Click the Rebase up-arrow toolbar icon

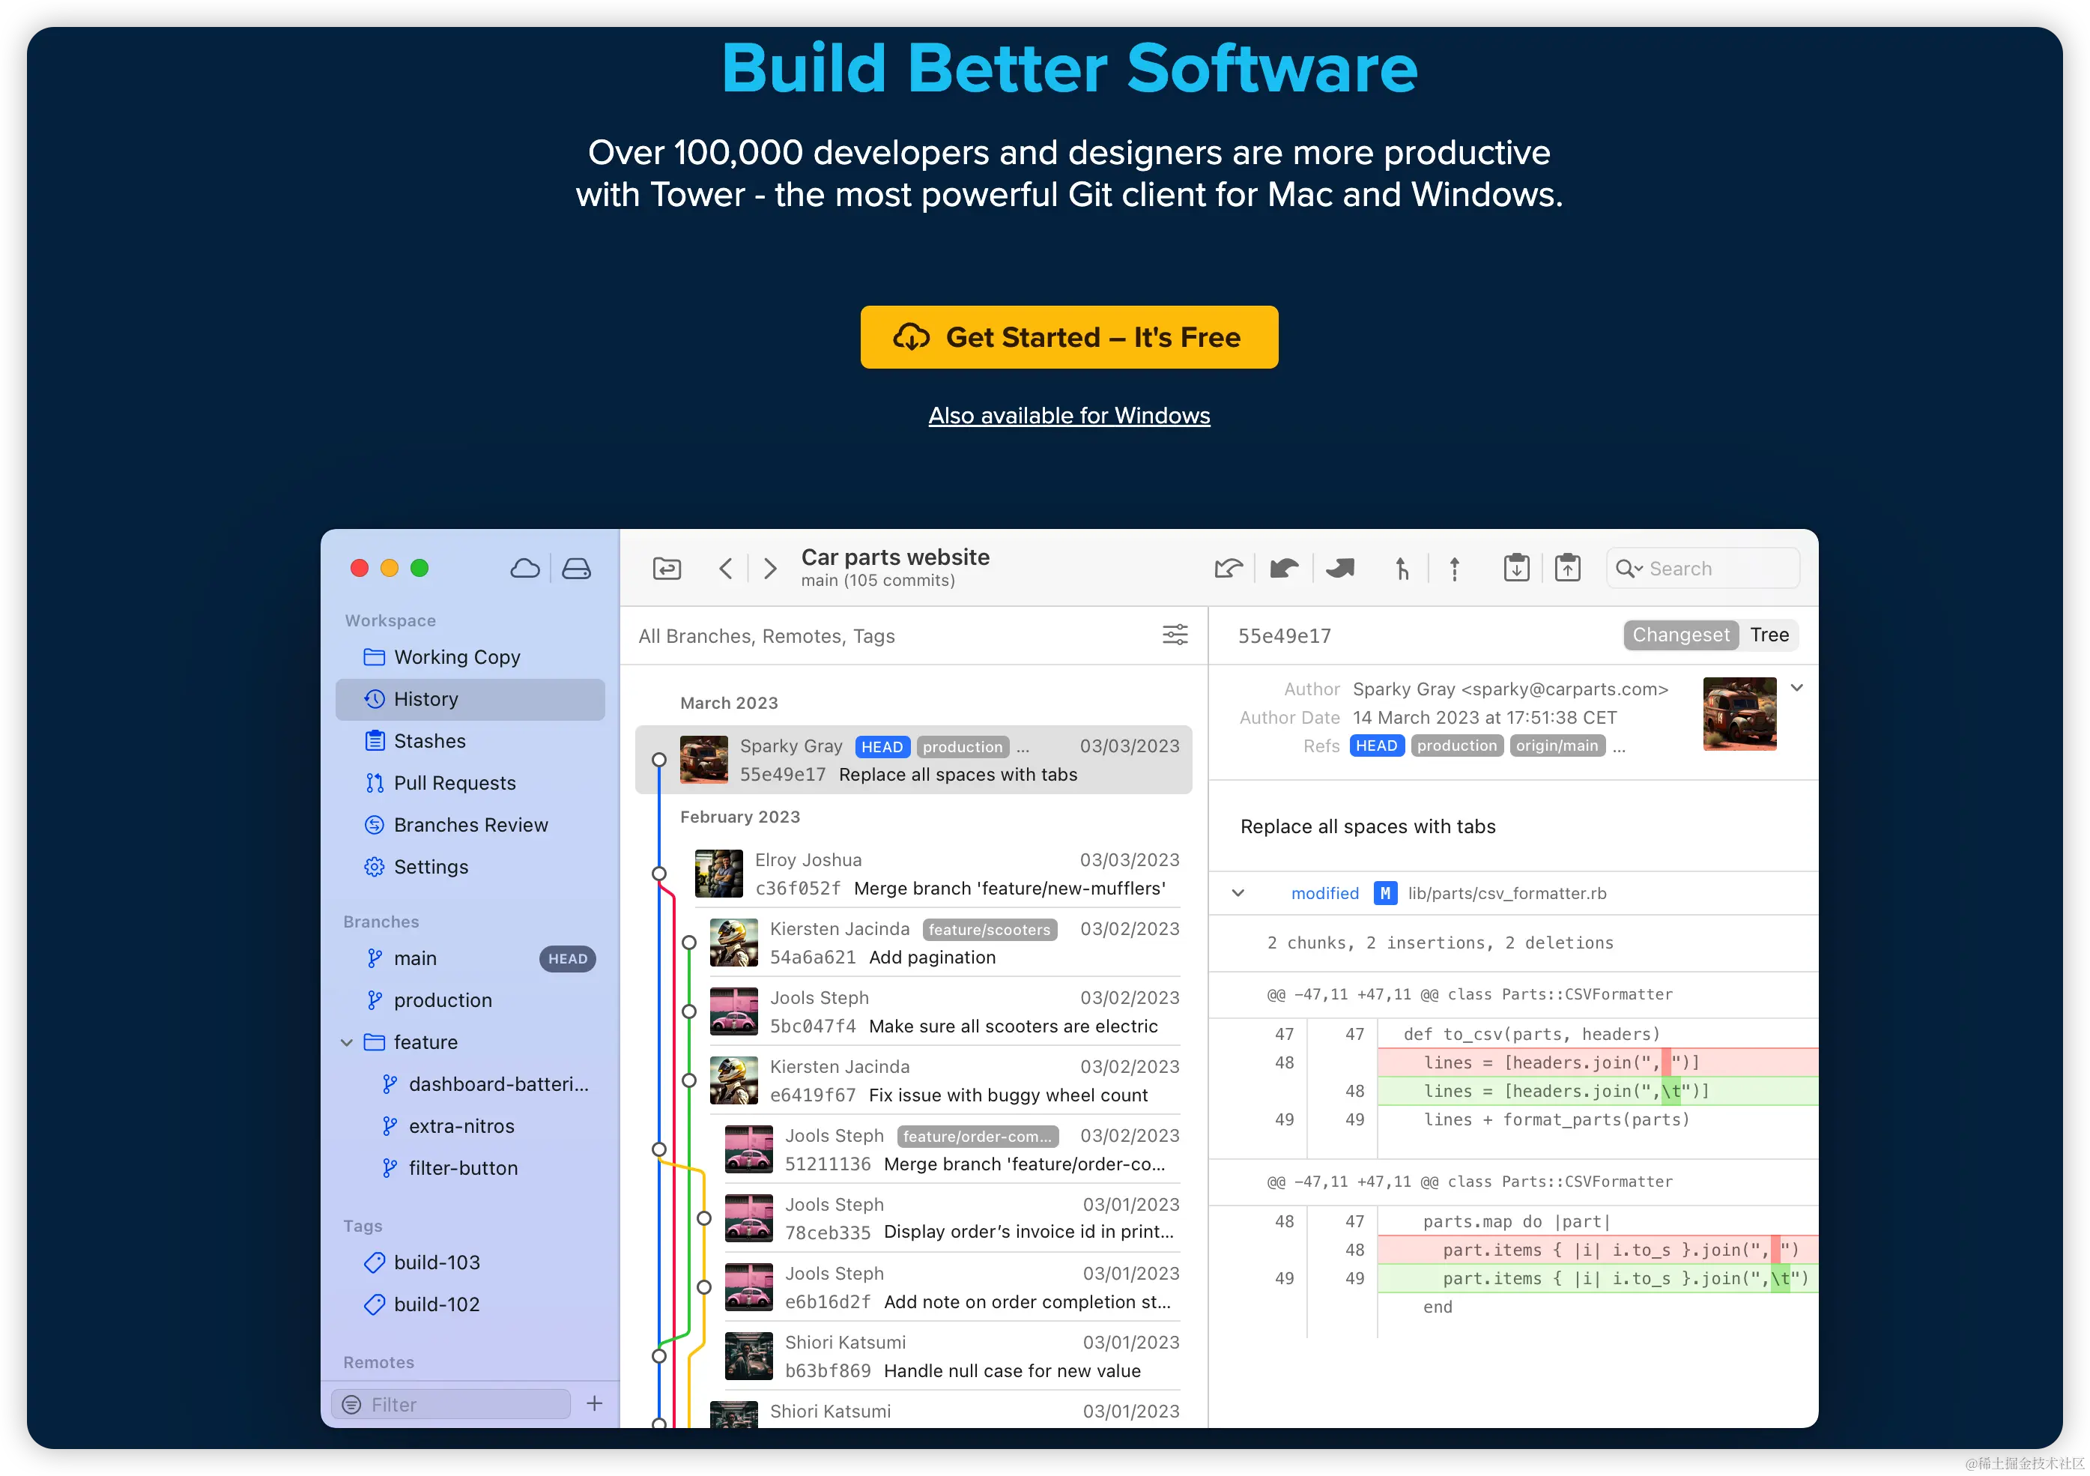pyautogui.click(x=1455, y=568)
